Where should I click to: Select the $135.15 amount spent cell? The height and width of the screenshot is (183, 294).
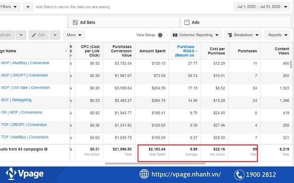[x=158, y=64]
